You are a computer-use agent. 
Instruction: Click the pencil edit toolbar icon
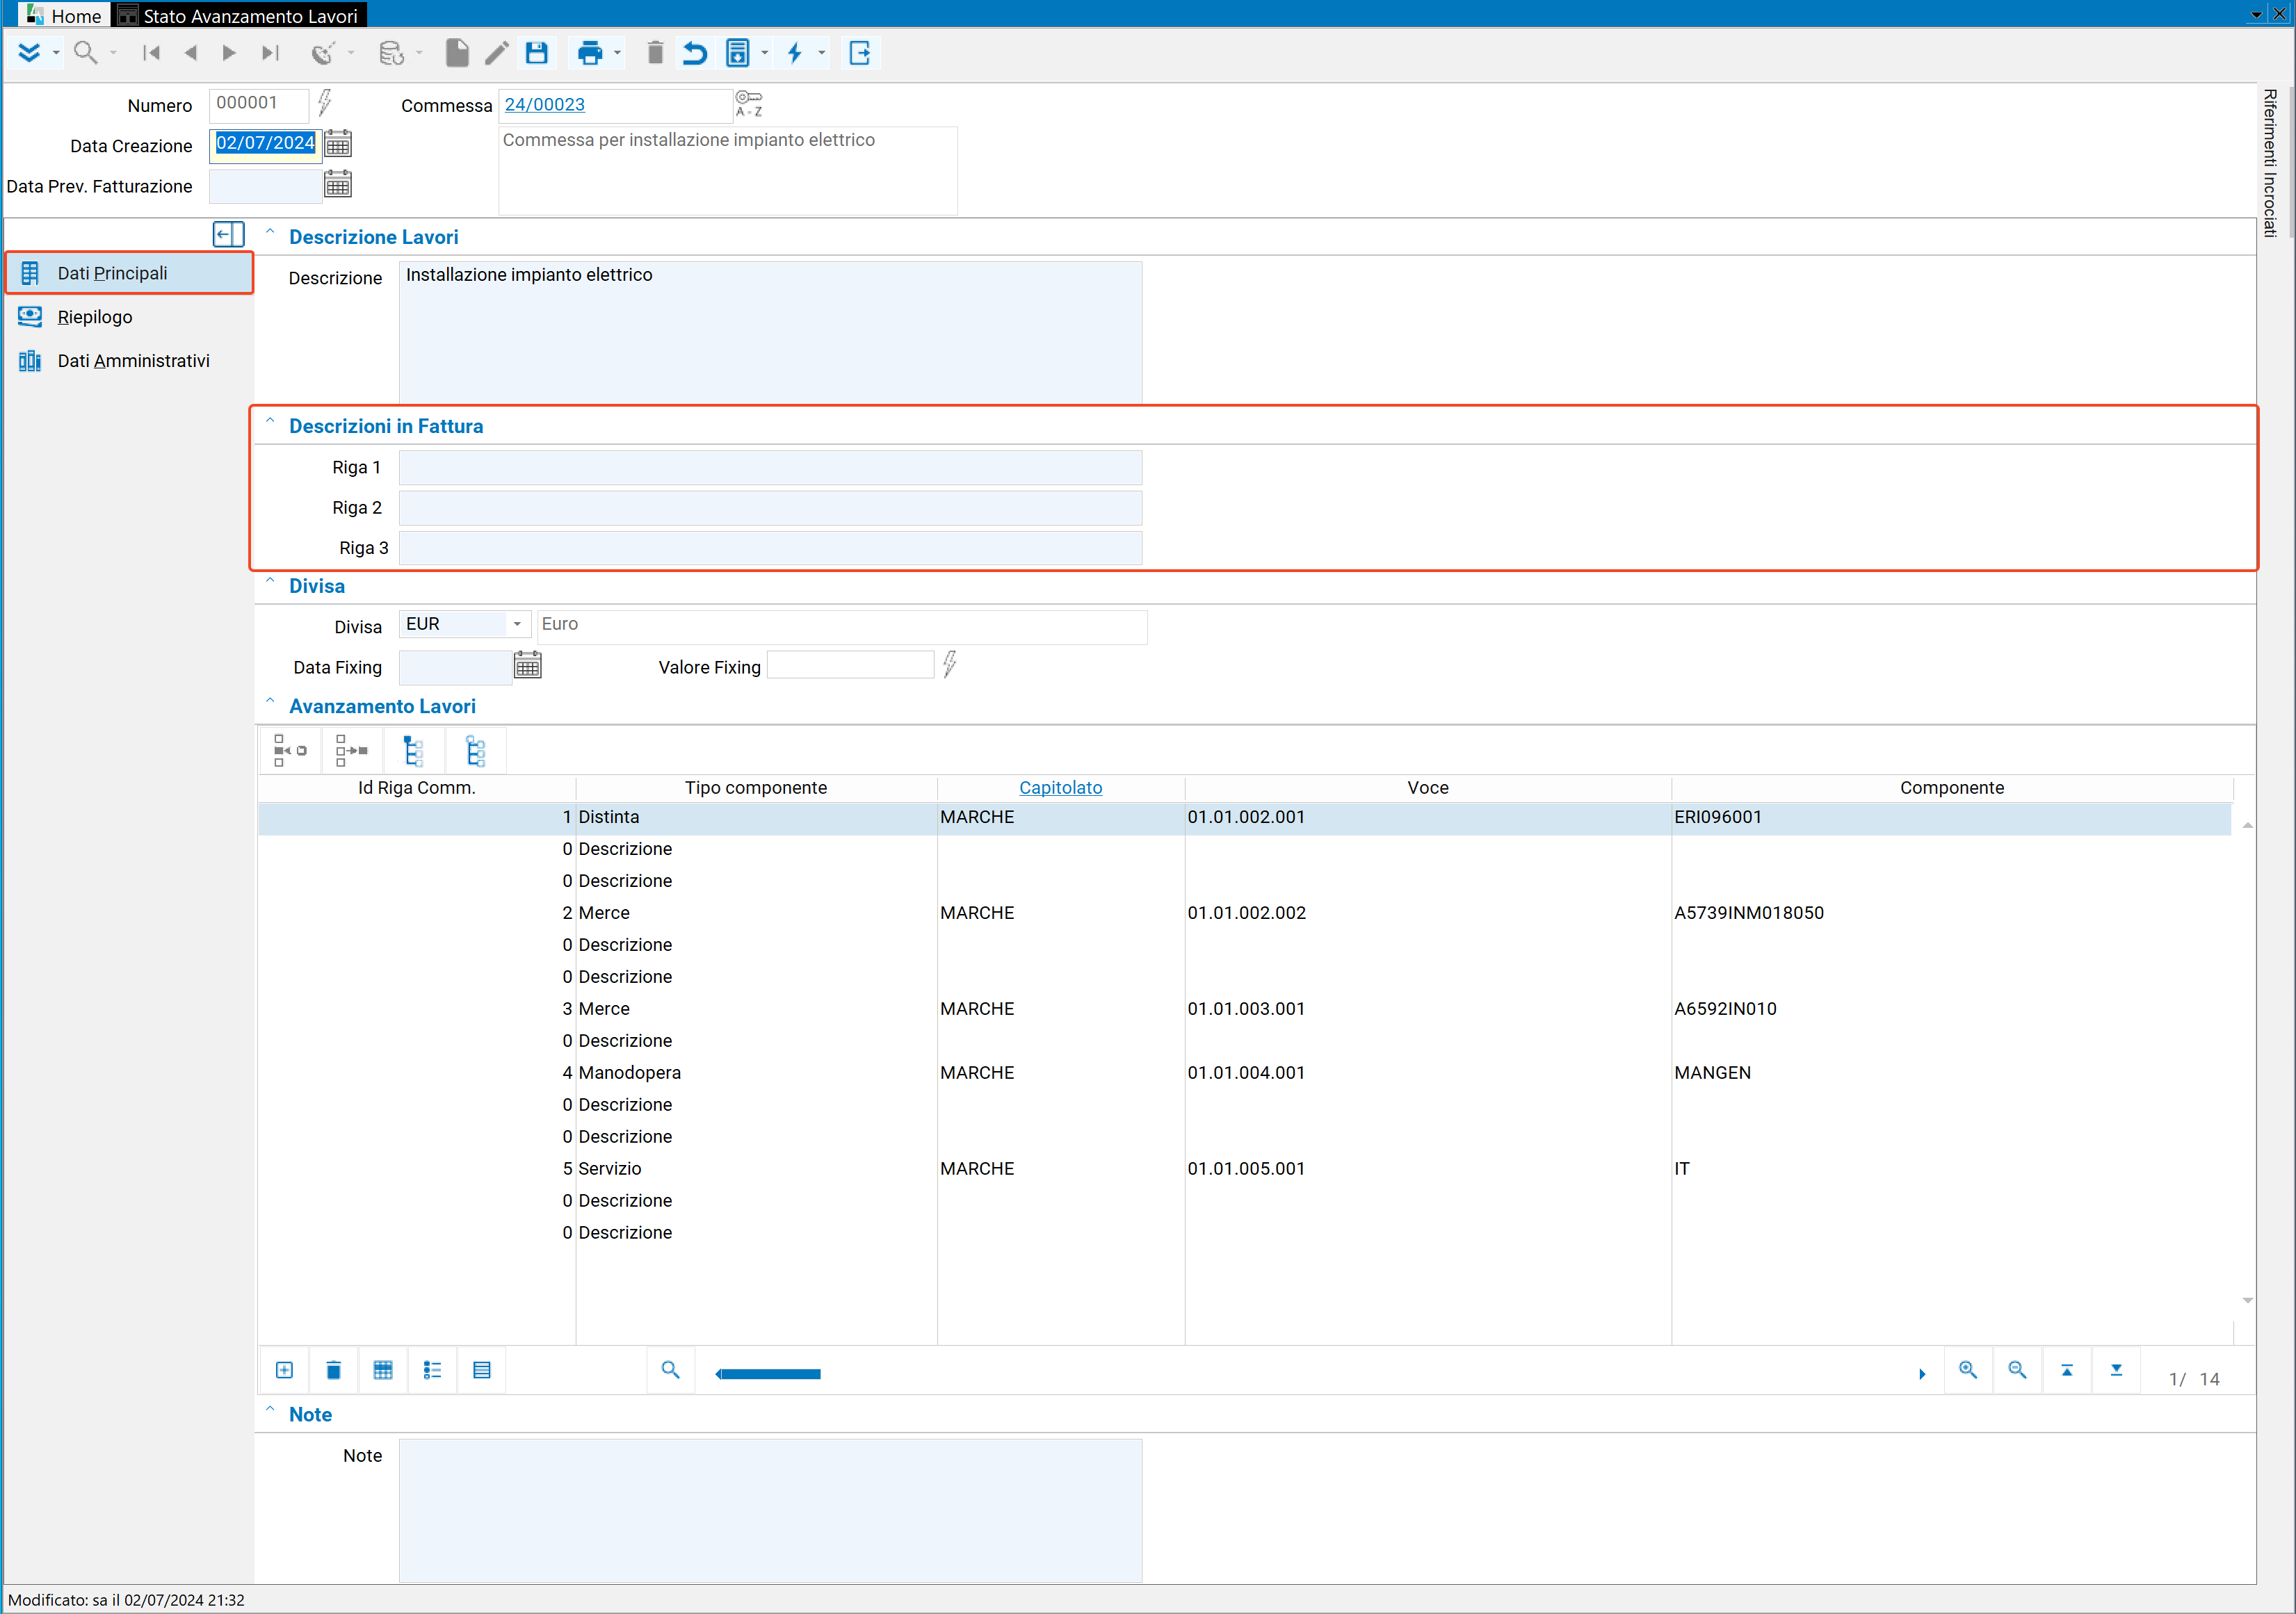497,53
